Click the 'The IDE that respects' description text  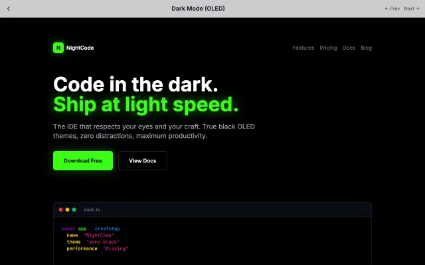154,131
